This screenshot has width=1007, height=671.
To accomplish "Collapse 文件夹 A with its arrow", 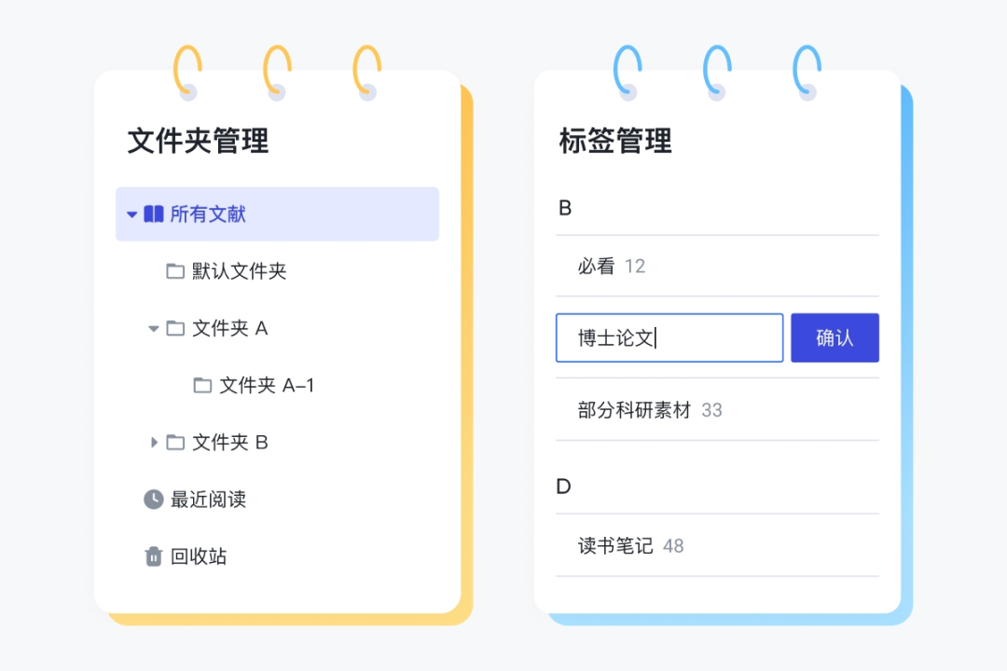I will pyautogui.click(x=153, y=329).
